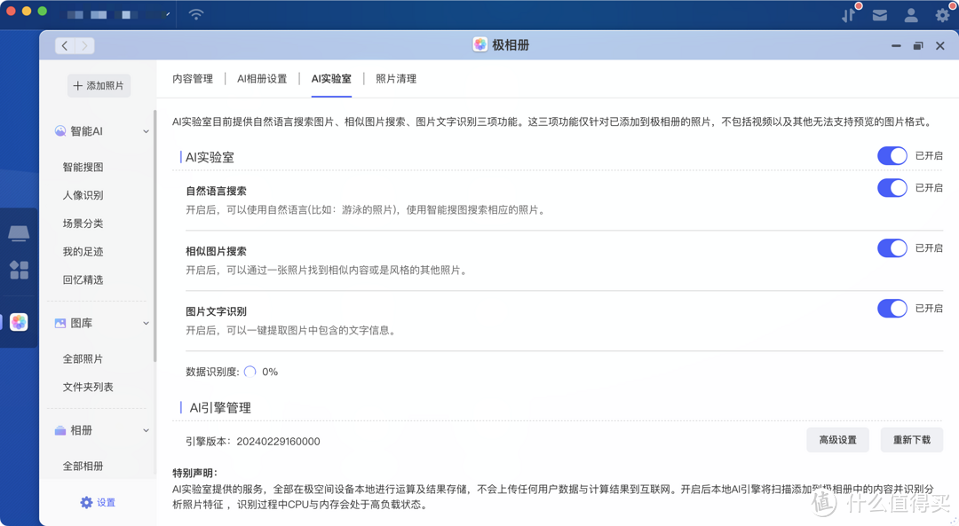
Task: Click the data recognition progress circle
Action: pyautogui.click(x=250, y=372)
